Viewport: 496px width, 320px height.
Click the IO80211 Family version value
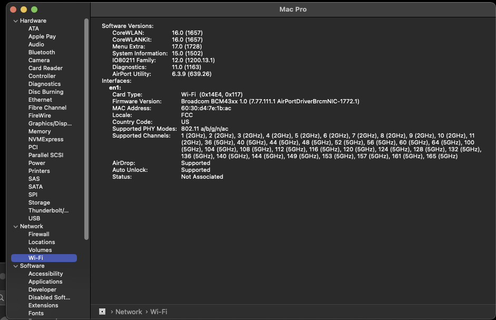pyautogui.click(x=193, y=60)
